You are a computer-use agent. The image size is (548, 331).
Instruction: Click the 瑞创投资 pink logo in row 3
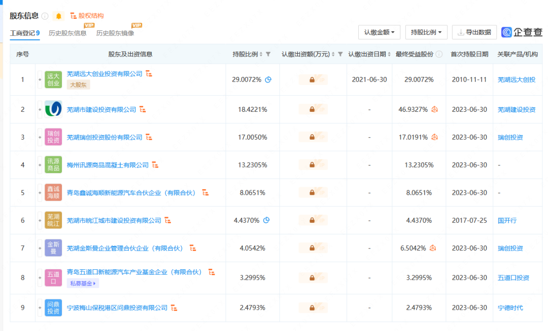[x=53, y=137]
